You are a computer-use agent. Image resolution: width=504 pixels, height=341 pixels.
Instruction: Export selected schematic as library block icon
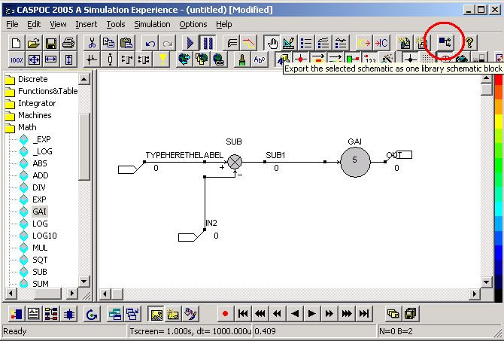pyautogui.click(x=445, y=42)
